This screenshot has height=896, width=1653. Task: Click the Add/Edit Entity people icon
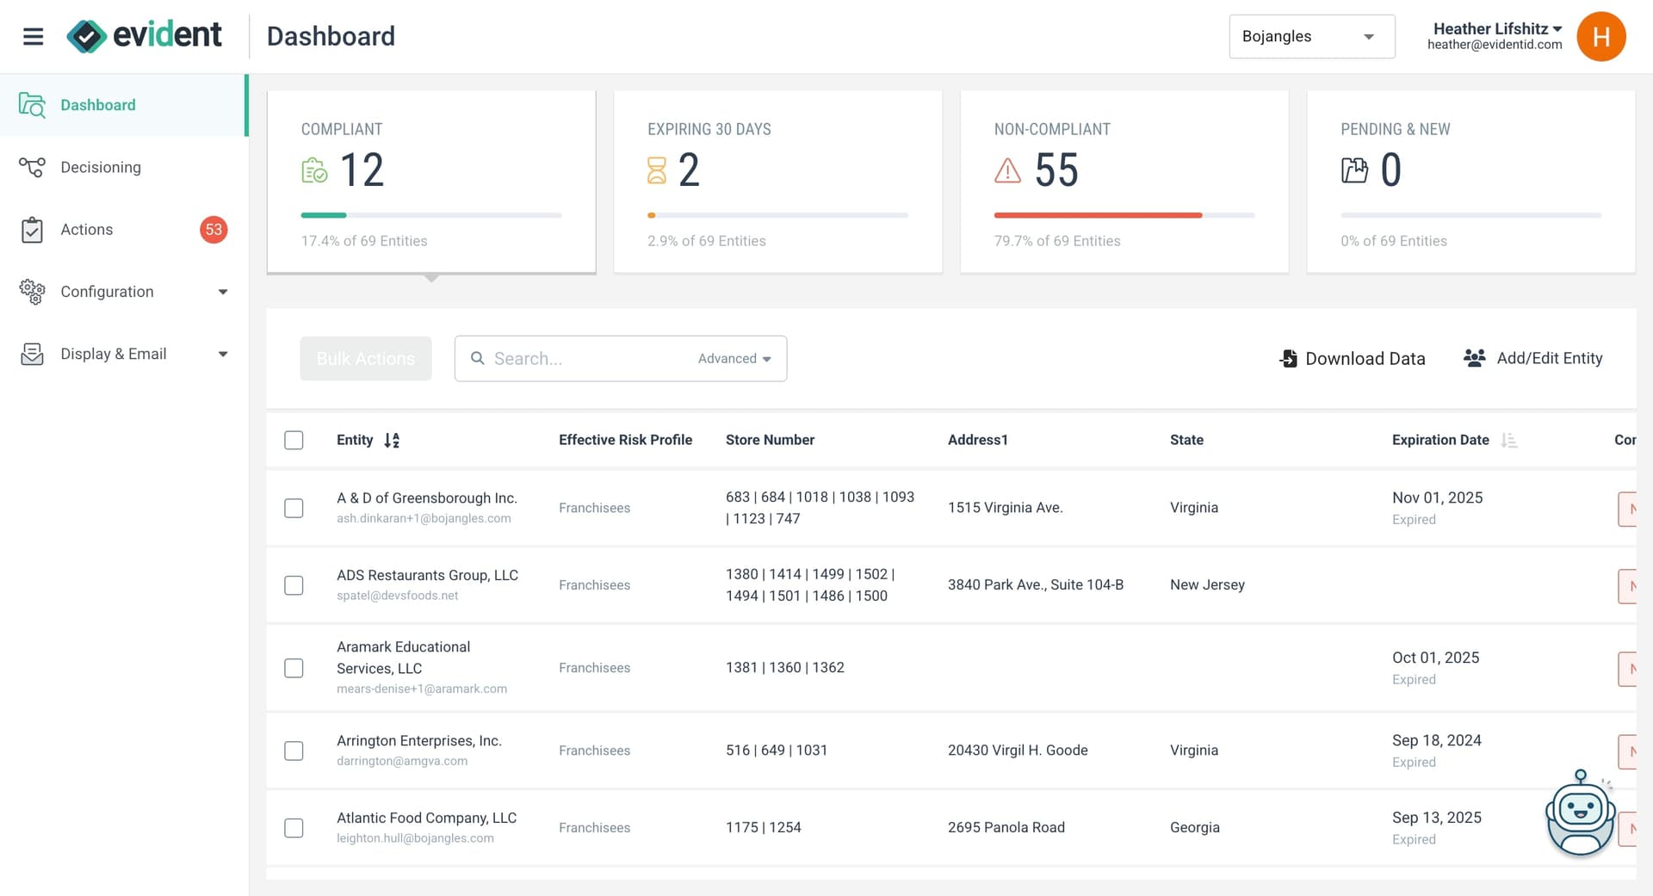point(1475,358)
